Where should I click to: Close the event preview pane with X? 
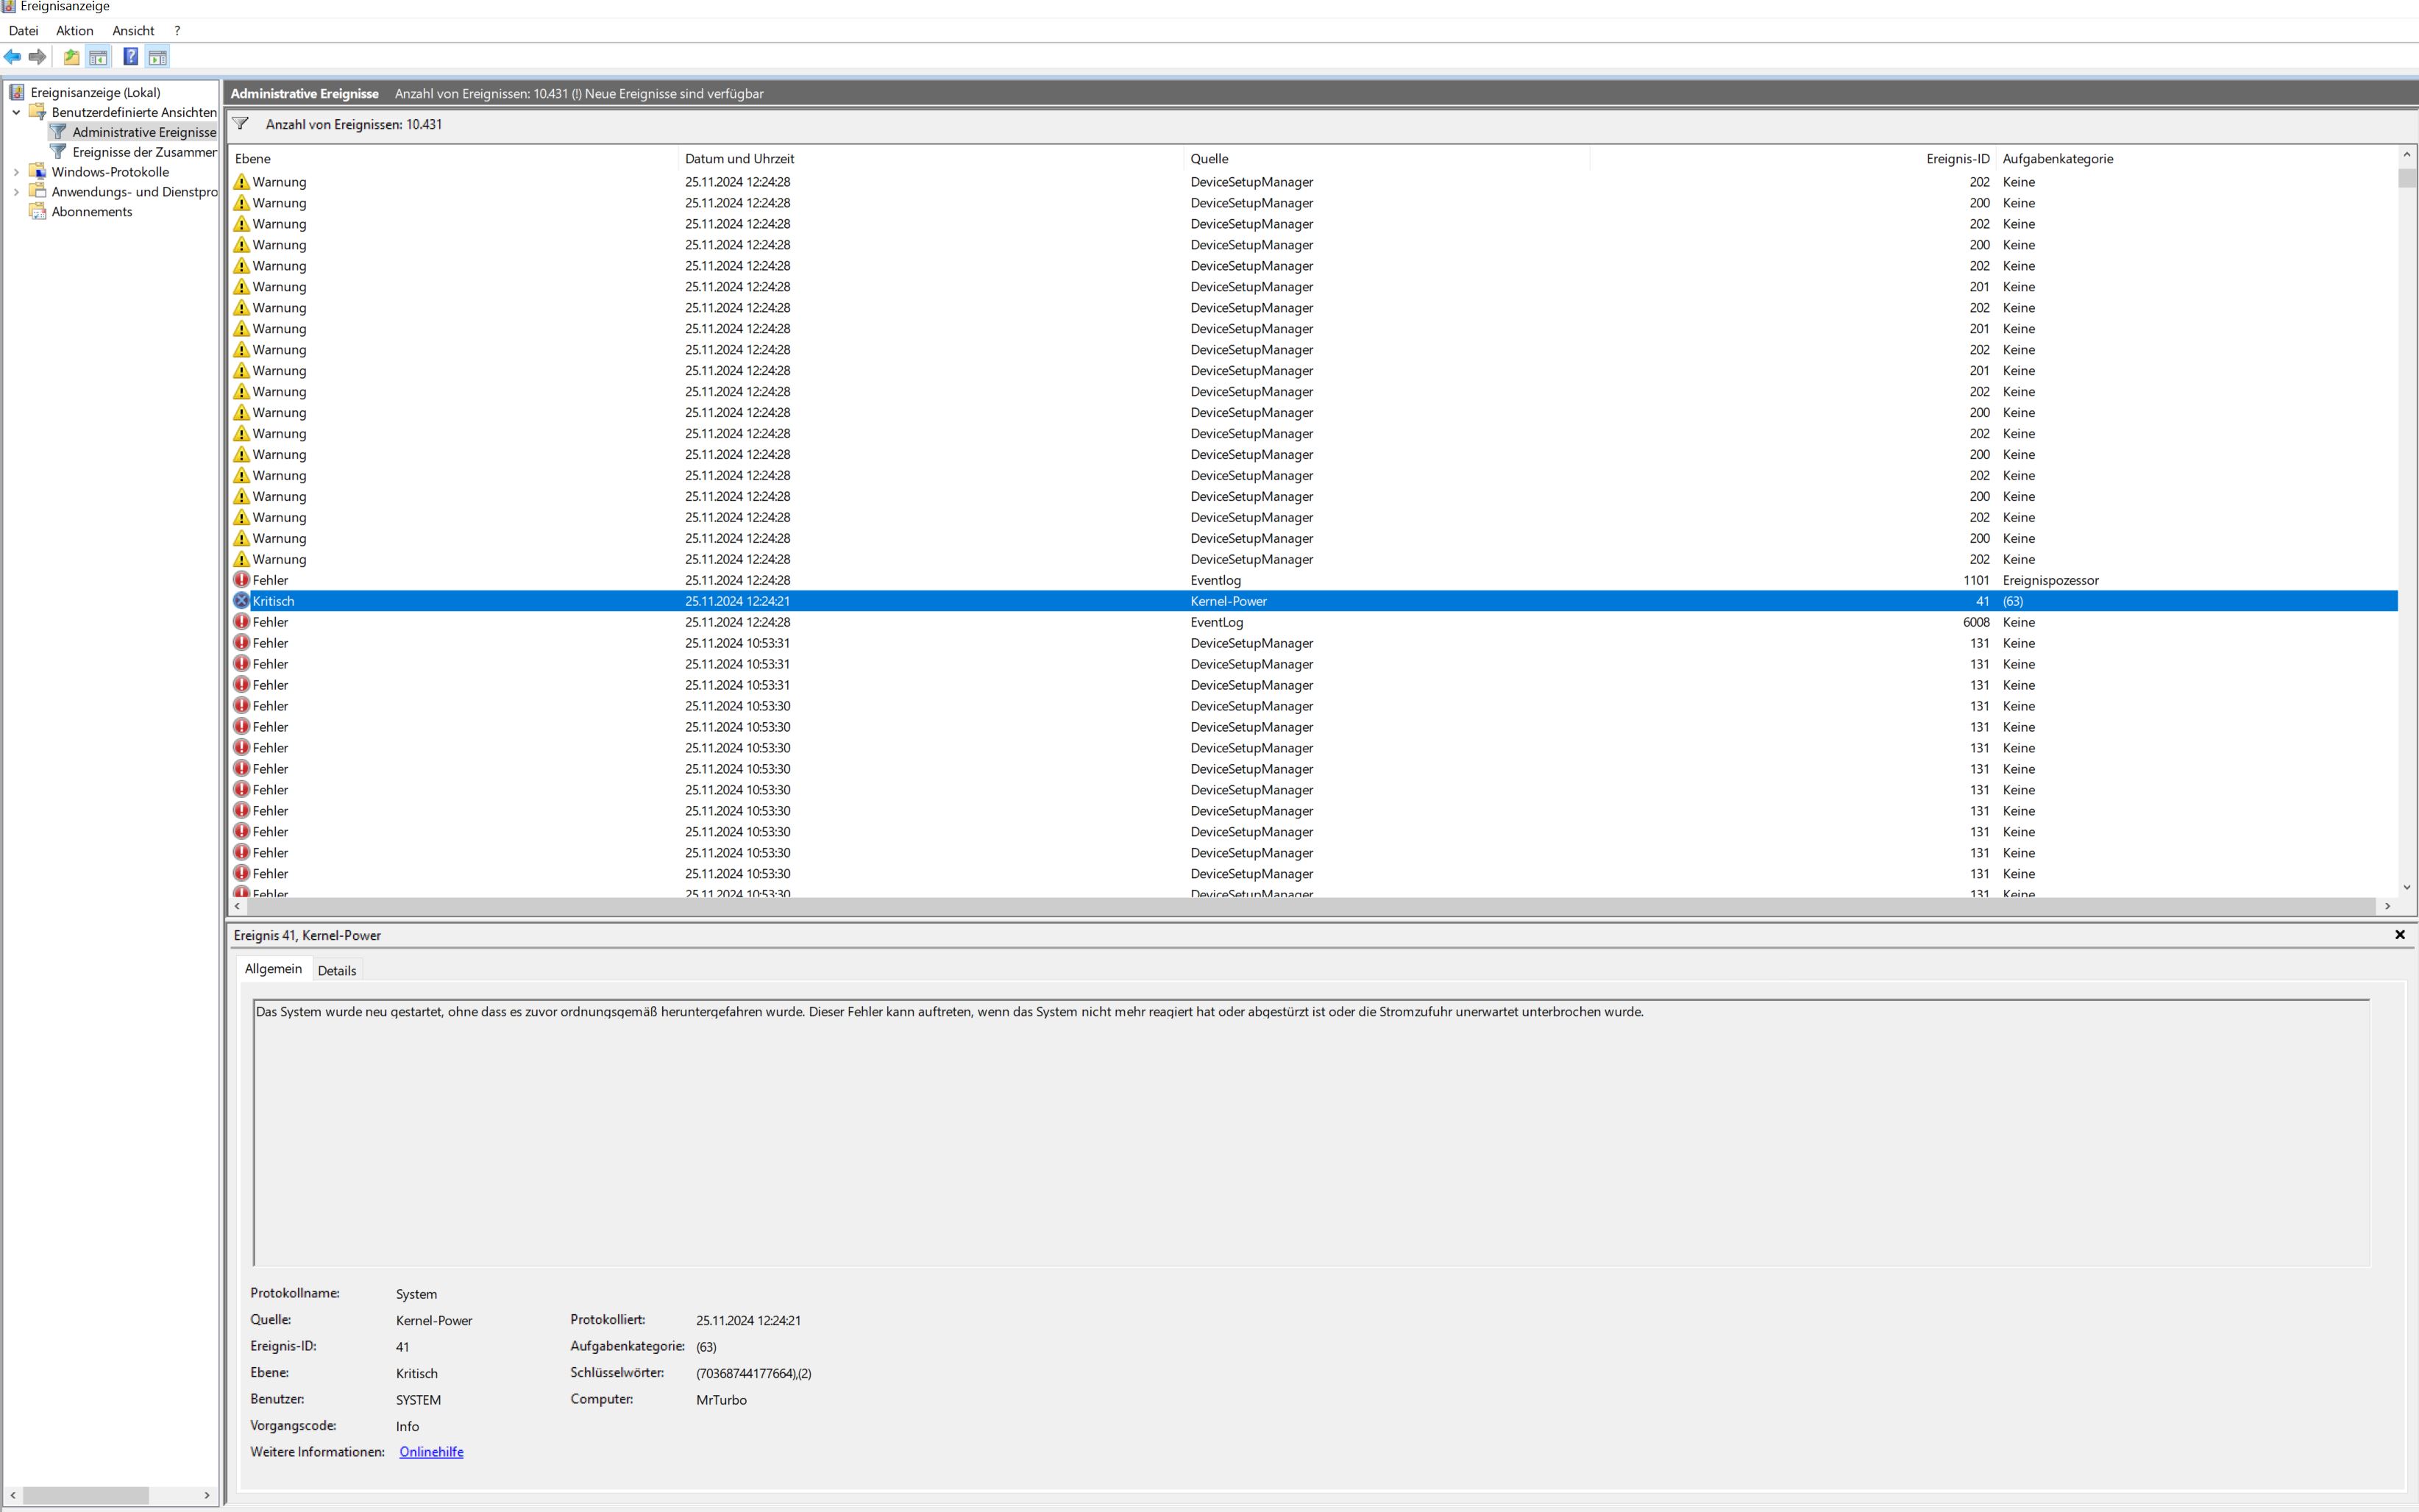point(2399,935)
